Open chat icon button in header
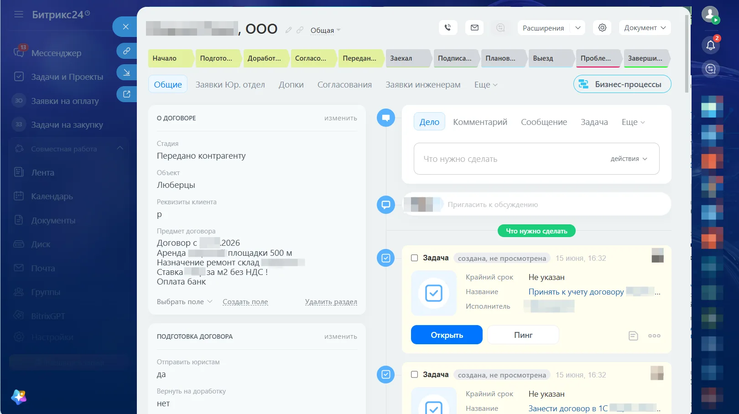 pyautogui.click(x=500, y=28)
